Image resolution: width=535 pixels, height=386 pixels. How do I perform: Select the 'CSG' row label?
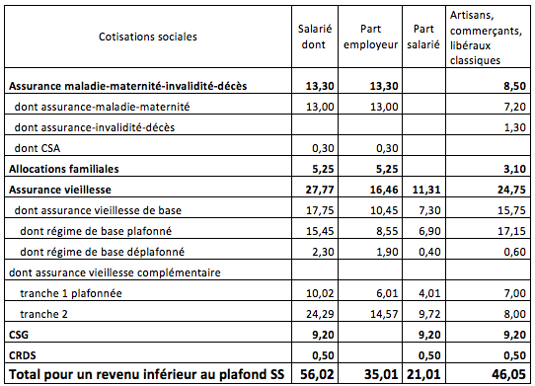click(x=19, y=335)
